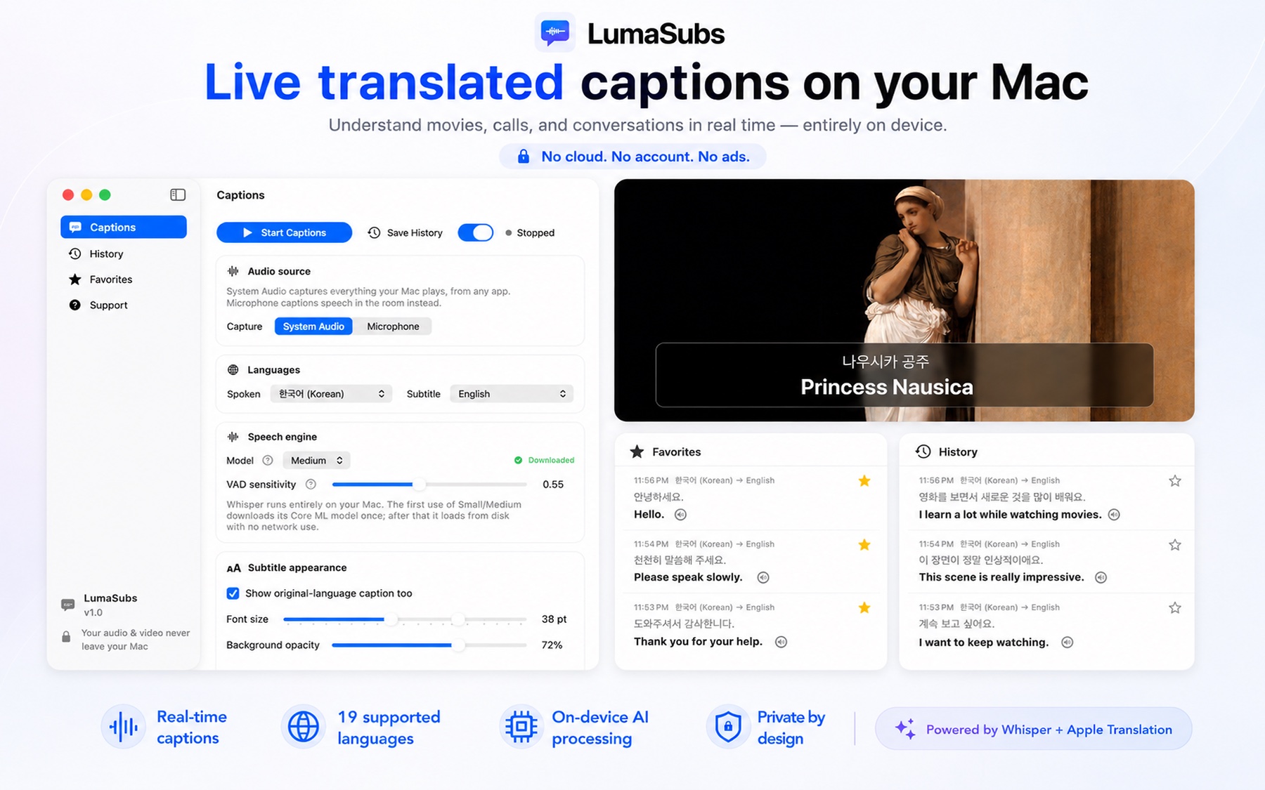Toggle the sidebar panel icon
Screen dimensions: 1265x790
pos(178,195)
